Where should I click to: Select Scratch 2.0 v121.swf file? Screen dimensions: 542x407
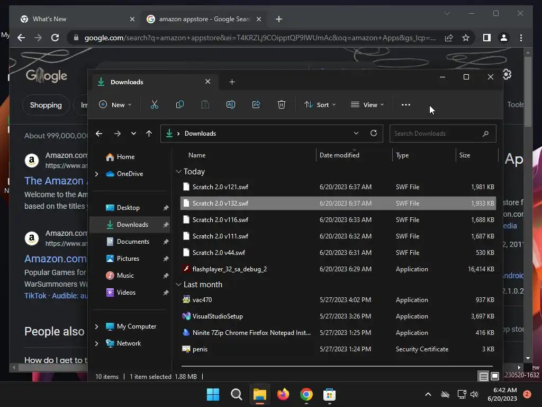pos(338,187)
